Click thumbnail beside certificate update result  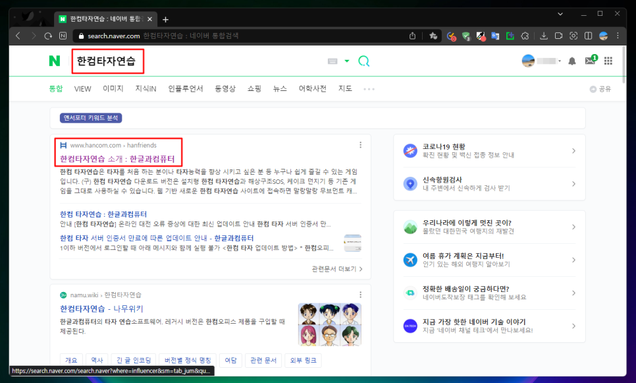pyautogui.click(x=352, y=243)
